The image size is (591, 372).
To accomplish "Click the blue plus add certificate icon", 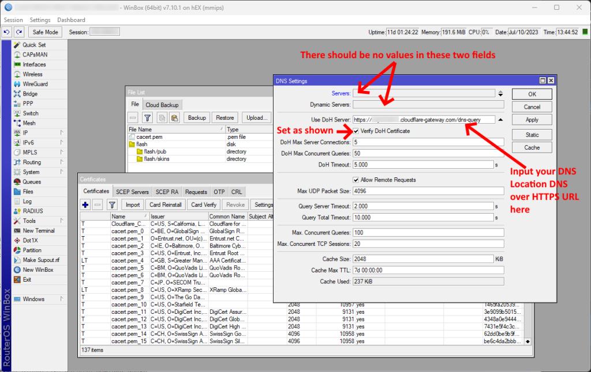I will 85,204.
